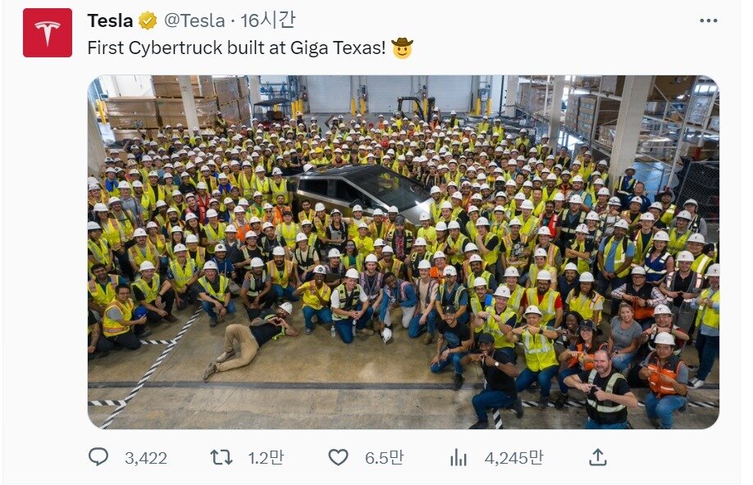Viewport: 753px width, 485px height.
Task: Click the 16시간 timestamp
Action: 267,20
